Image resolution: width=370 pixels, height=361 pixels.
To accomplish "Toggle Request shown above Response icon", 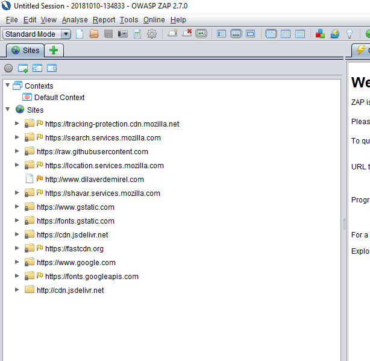I will tap(300, 34).
